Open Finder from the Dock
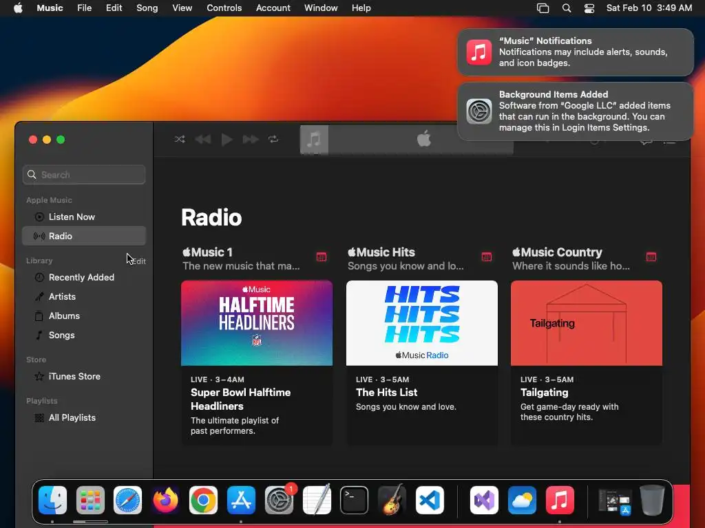The height and width of the screenshot is (528, 705). click(x=52, y=500)
